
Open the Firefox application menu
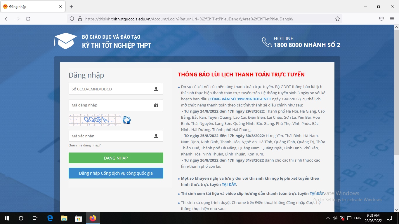pos(392,19)
